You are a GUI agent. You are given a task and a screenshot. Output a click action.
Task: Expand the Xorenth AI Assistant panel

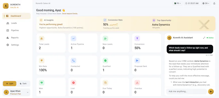[x=204, y=38]
